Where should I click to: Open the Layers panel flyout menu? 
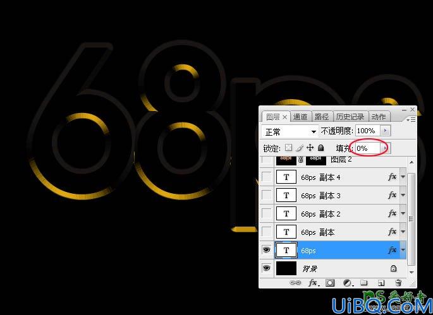[411, 120]
